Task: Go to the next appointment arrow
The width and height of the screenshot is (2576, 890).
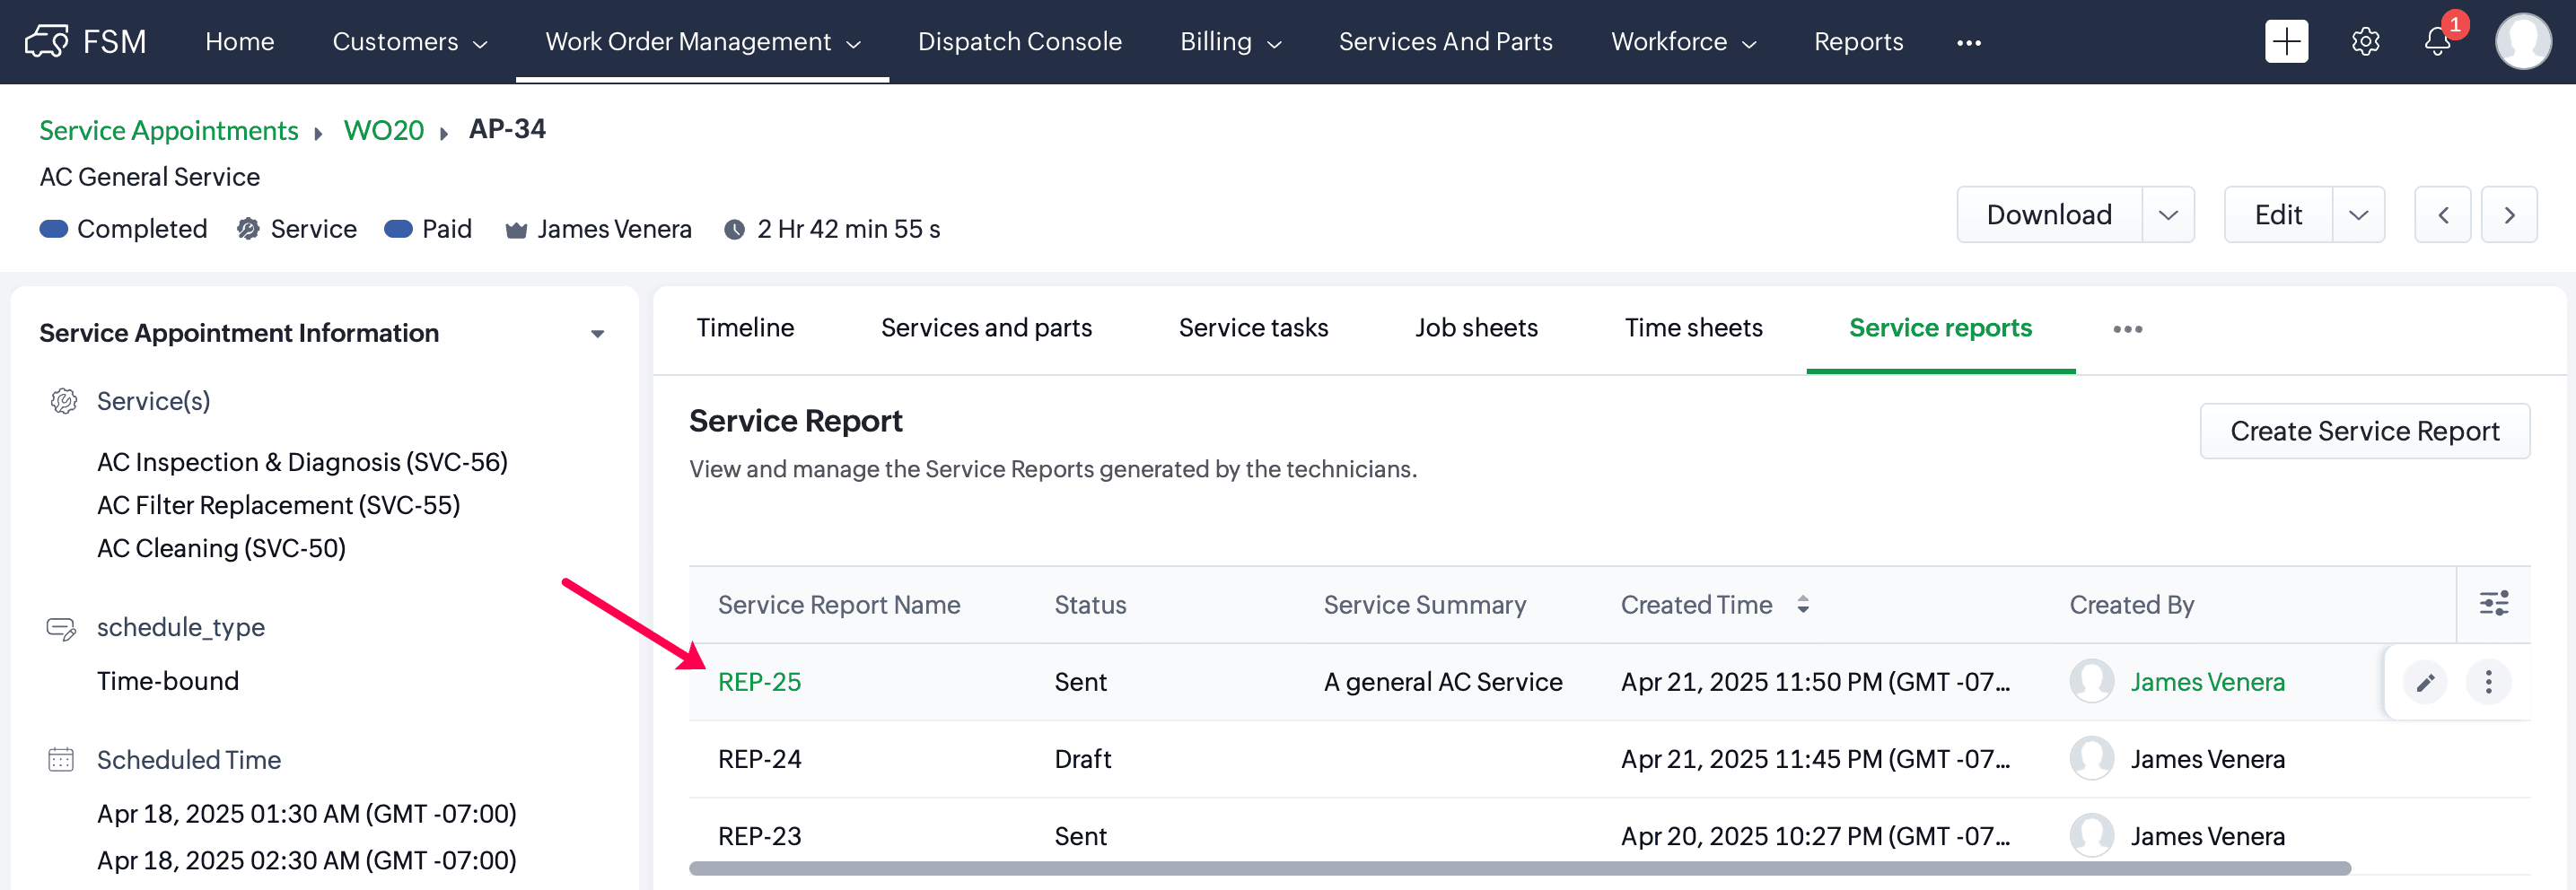Action: pyautogui.click(x=2508, y=215)
